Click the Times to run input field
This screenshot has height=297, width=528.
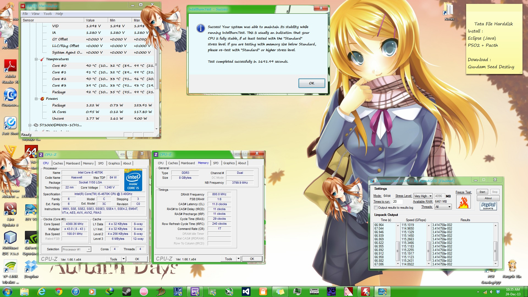397,202
